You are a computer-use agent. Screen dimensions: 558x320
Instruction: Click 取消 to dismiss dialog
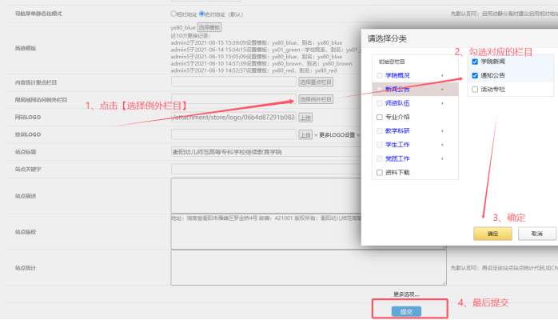536,234
